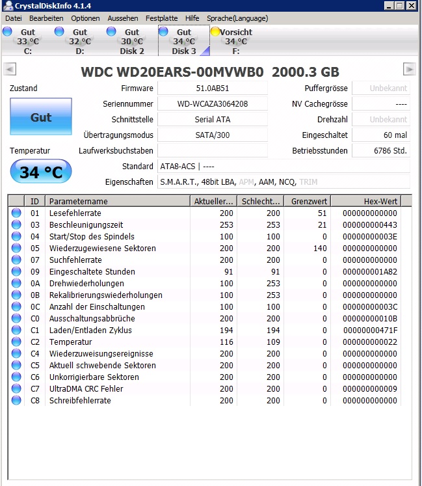
Task: Select drive D: tab showing 32 °C
Action: 80,41
